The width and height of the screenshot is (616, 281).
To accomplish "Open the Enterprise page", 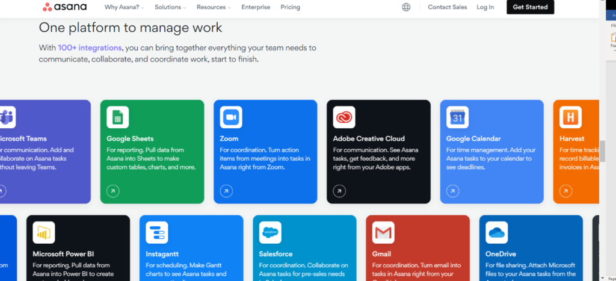I will 256,7.
